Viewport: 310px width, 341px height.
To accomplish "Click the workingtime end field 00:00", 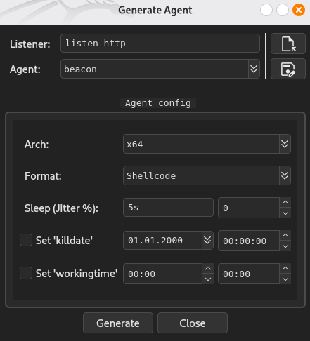I will pos(249,274).
